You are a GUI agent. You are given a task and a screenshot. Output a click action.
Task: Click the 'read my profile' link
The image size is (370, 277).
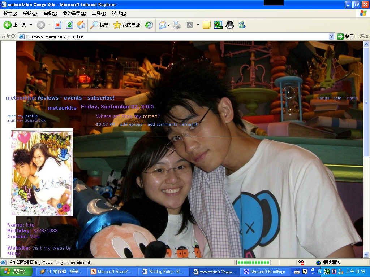point(22,116)
